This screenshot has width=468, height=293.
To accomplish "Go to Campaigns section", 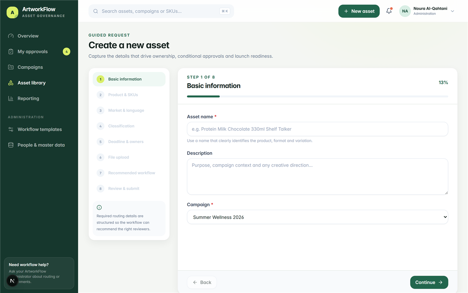I will pos(39,67).
